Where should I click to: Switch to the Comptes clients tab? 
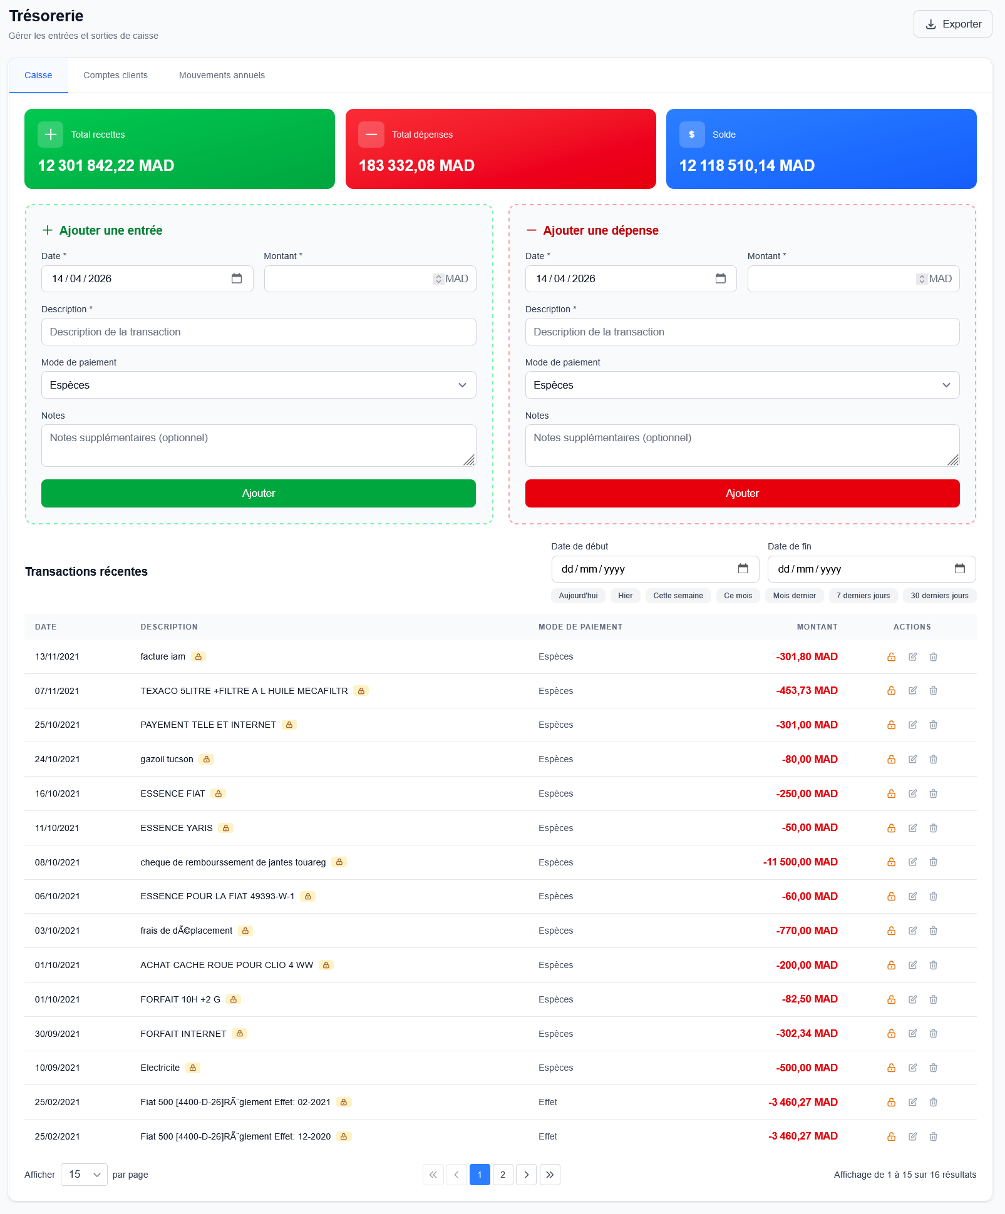pos(115,75)
